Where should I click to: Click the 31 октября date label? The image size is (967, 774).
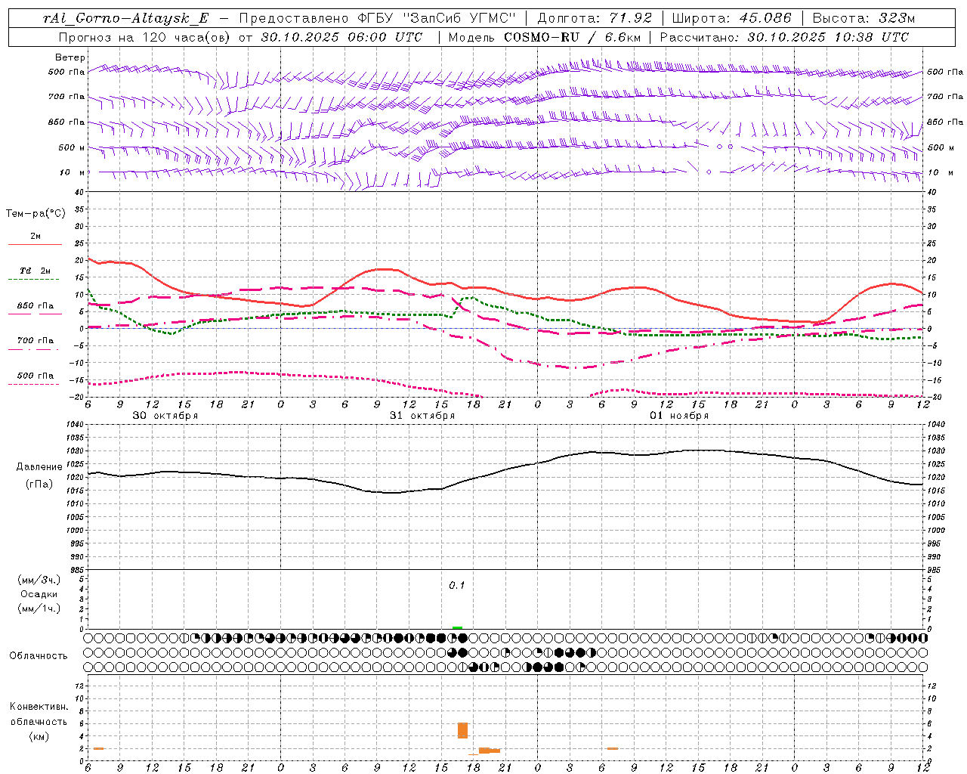pos(422,416)
